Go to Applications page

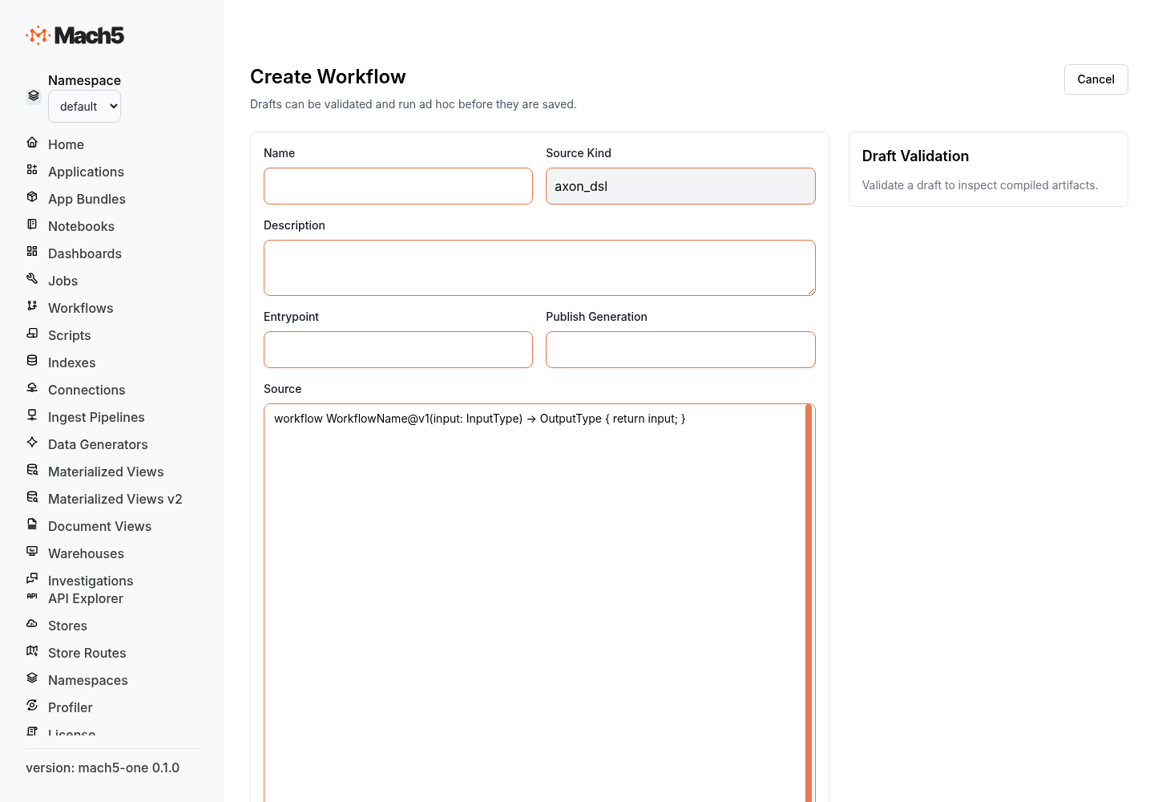tap(86, 172)
